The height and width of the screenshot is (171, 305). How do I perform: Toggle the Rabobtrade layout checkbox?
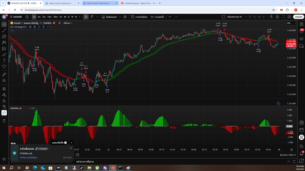223,17
